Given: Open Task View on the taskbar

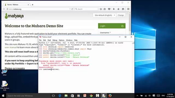Looking at the screenshot, I should [x=53, y=96].
